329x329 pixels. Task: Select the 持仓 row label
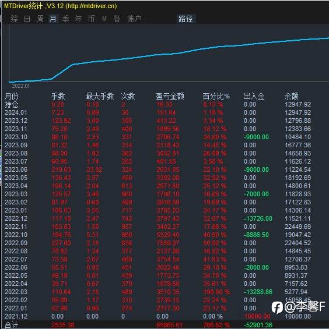(x=11, y=104)
